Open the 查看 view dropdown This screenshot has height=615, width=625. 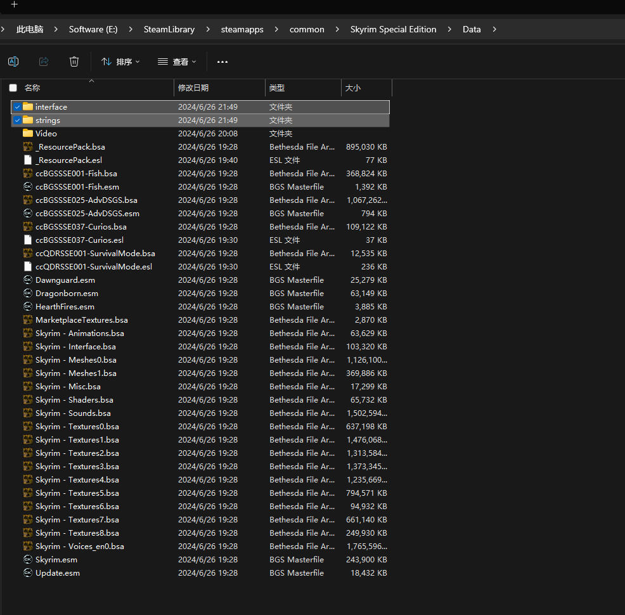click(x=177, y=61)
